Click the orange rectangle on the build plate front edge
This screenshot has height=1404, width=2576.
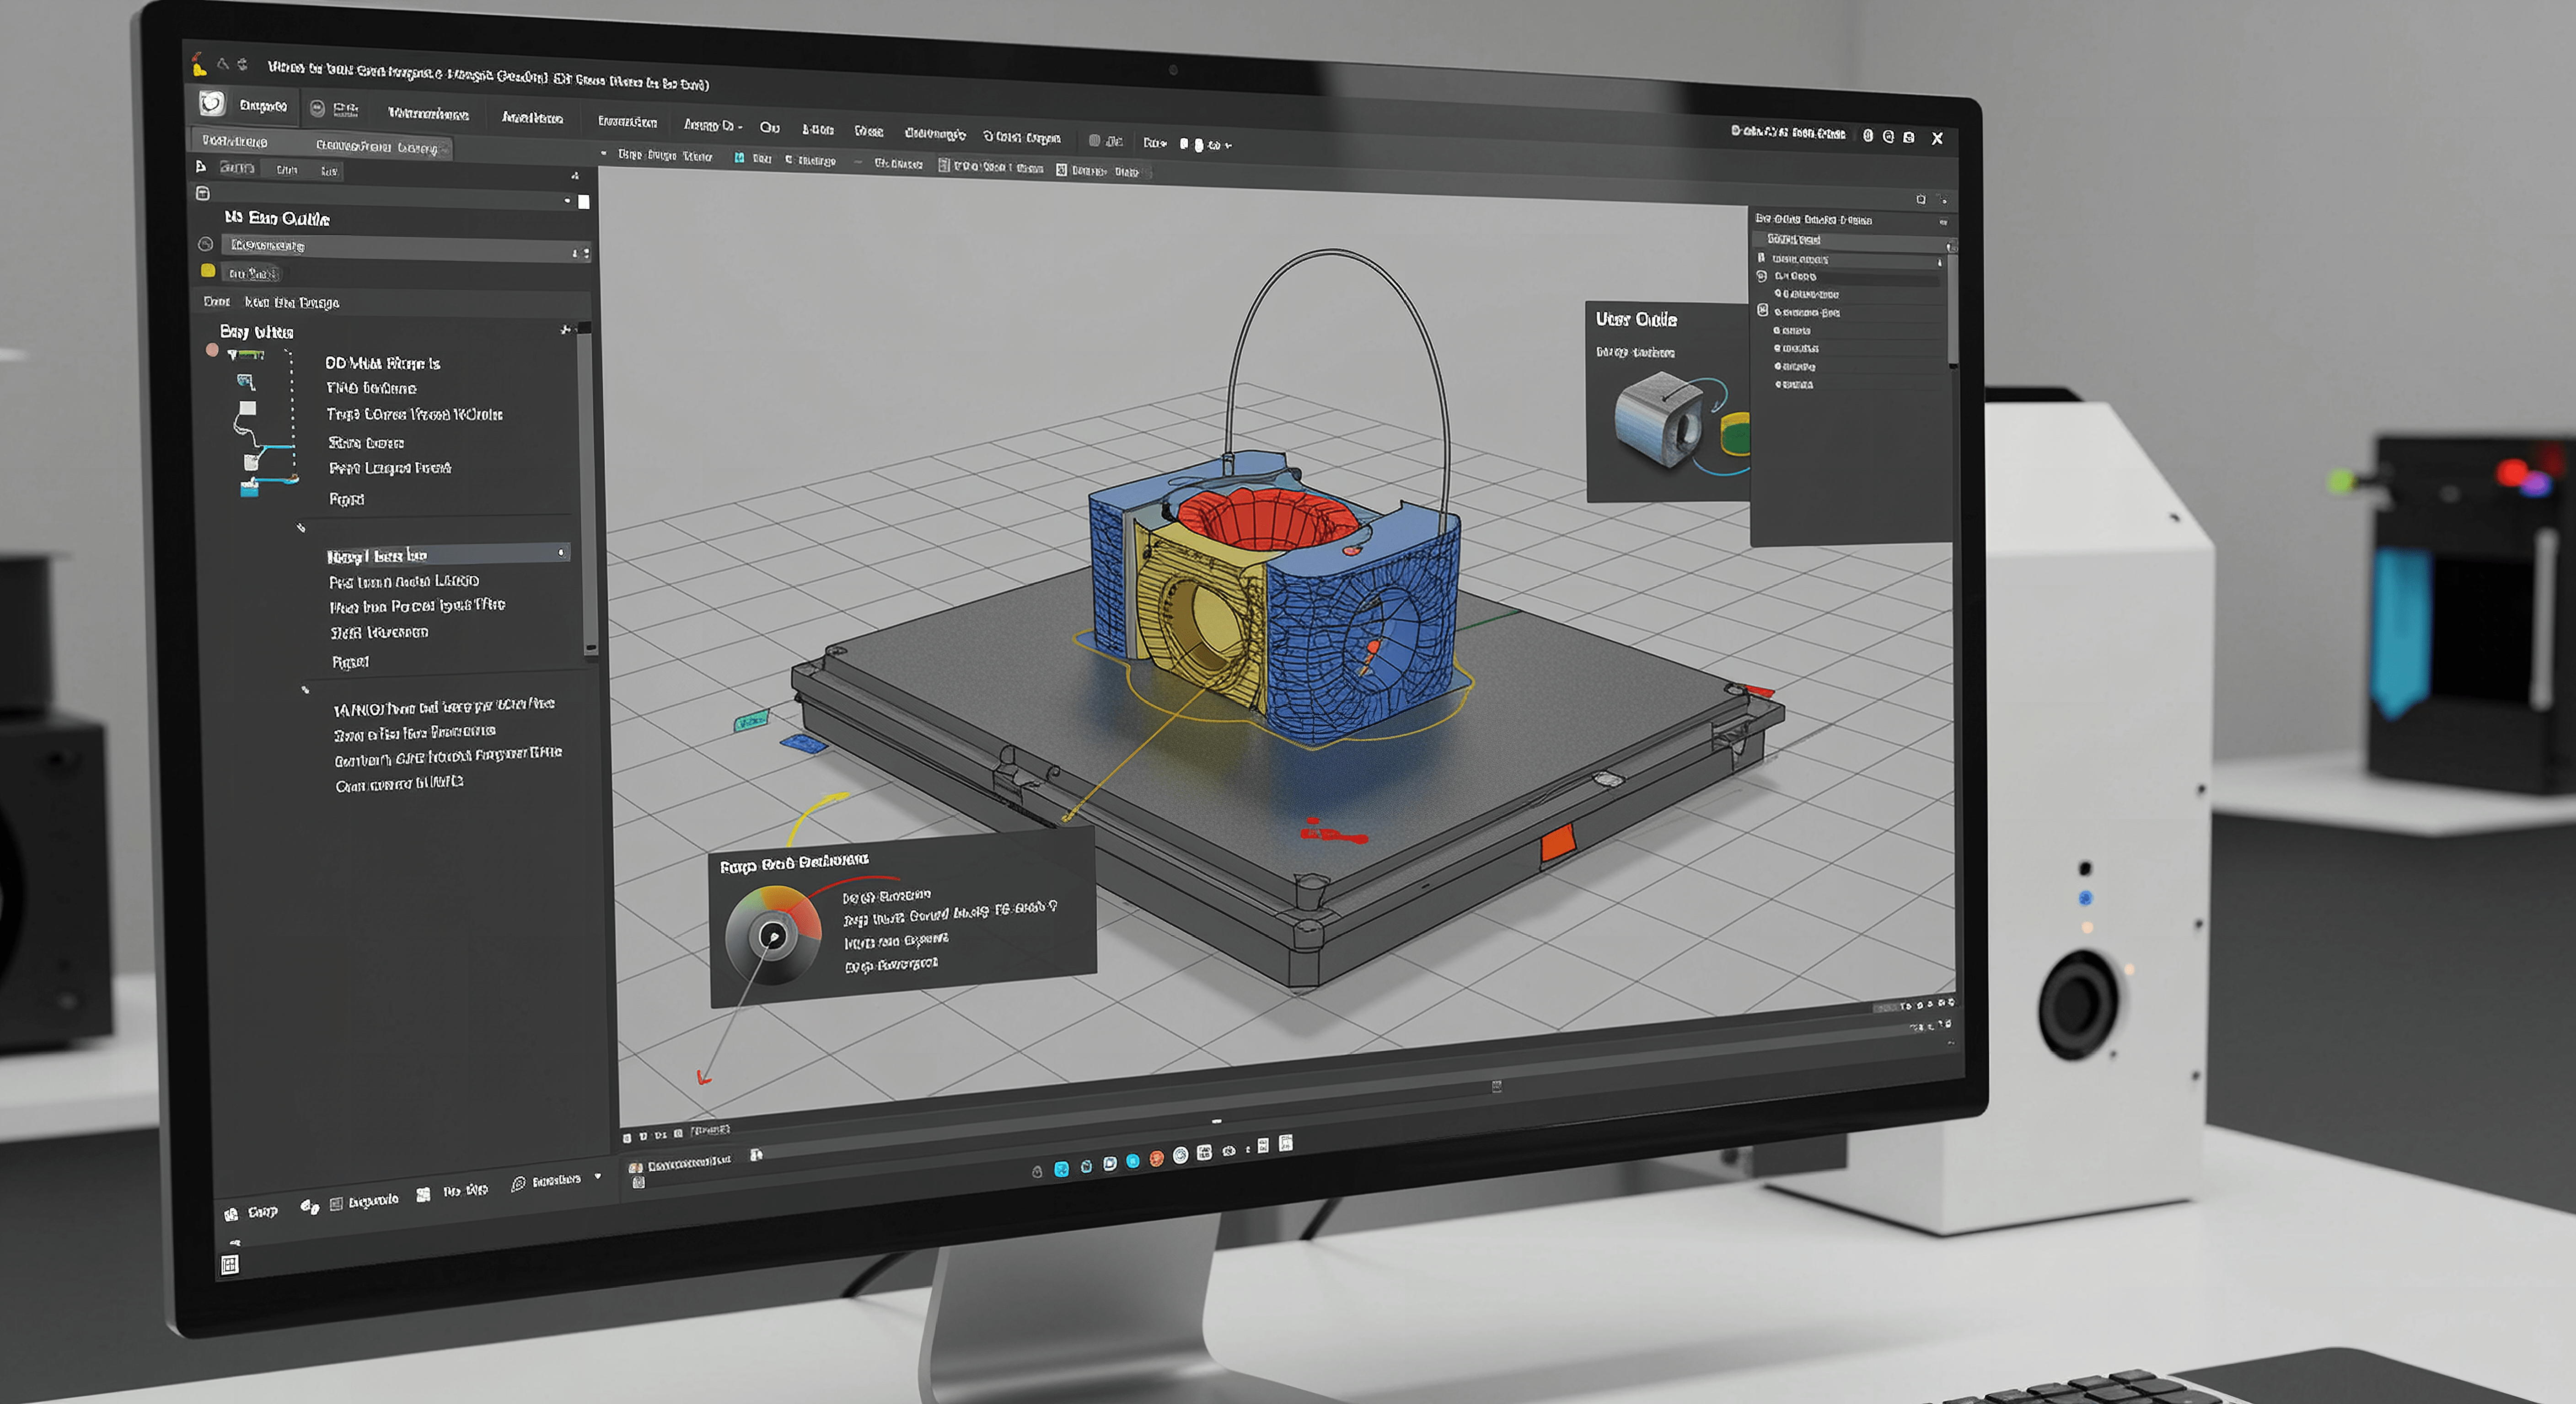pyautogui.click(x=1557, y=842)
